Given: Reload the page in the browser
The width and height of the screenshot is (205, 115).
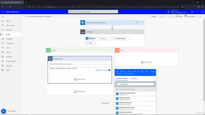Looking at the screenshot, I should 10,7.
